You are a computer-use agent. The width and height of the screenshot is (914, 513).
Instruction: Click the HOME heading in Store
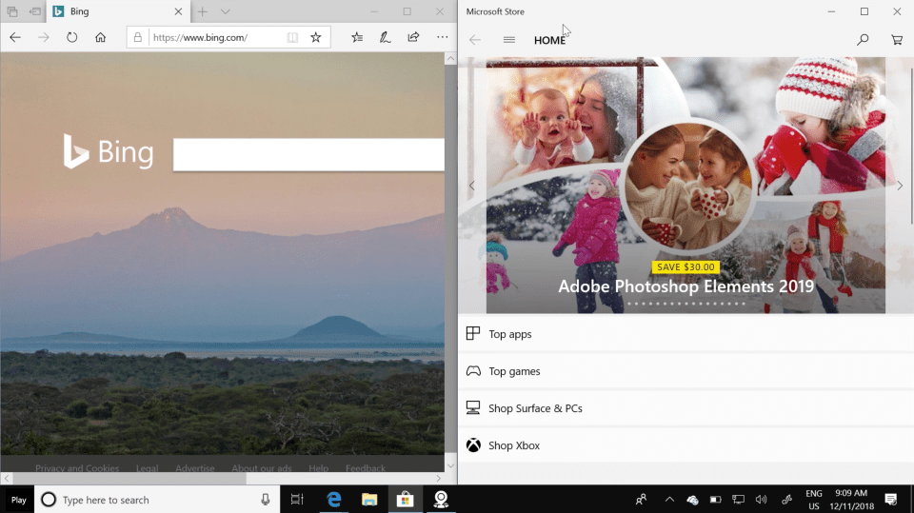[549, 40]
